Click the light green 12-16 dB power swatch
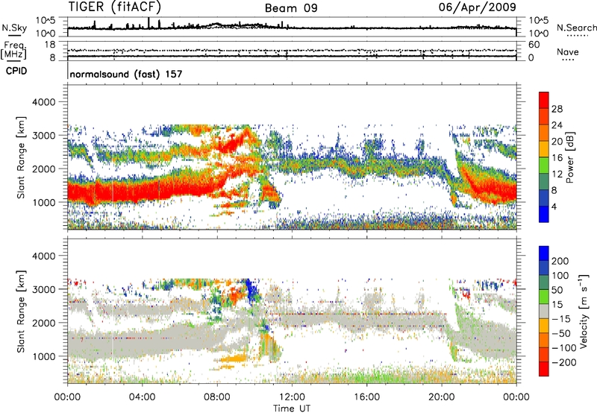The width and height of the screenshot is (597, 413). pos(544,165)
